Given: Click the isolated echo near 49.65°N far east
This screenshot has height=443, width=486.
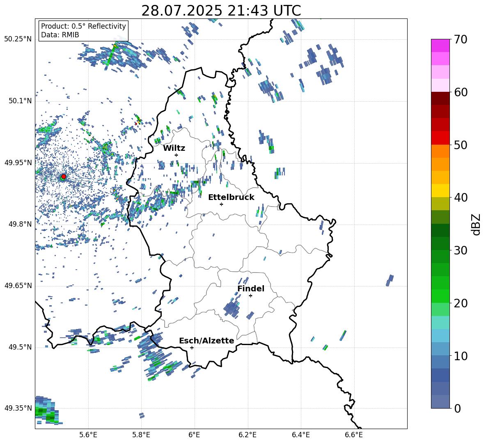Looking at the screenshot, I should point(390,280).
